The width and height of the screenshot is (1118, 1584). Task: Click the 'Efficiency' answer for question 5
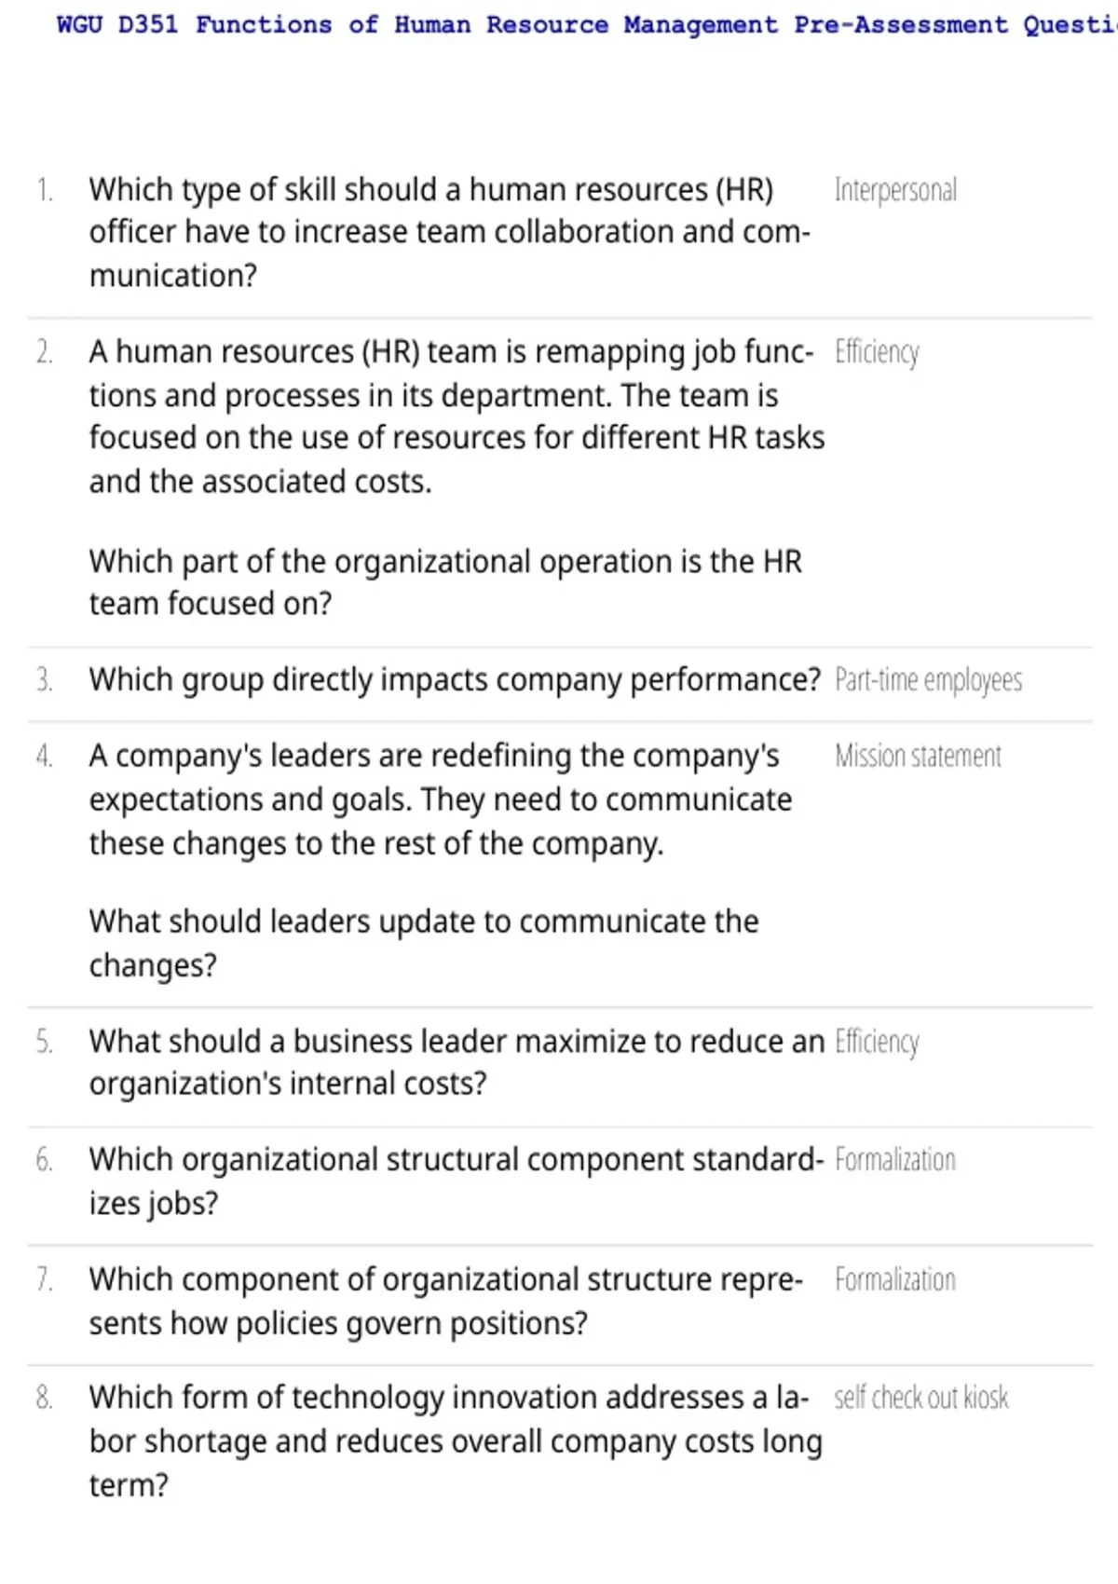(877, 1042)
